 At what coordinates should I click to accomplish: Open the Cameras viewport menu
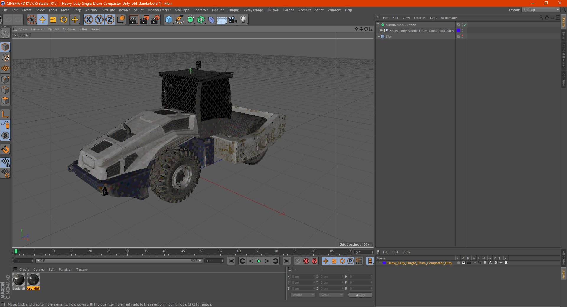point(37,29)
